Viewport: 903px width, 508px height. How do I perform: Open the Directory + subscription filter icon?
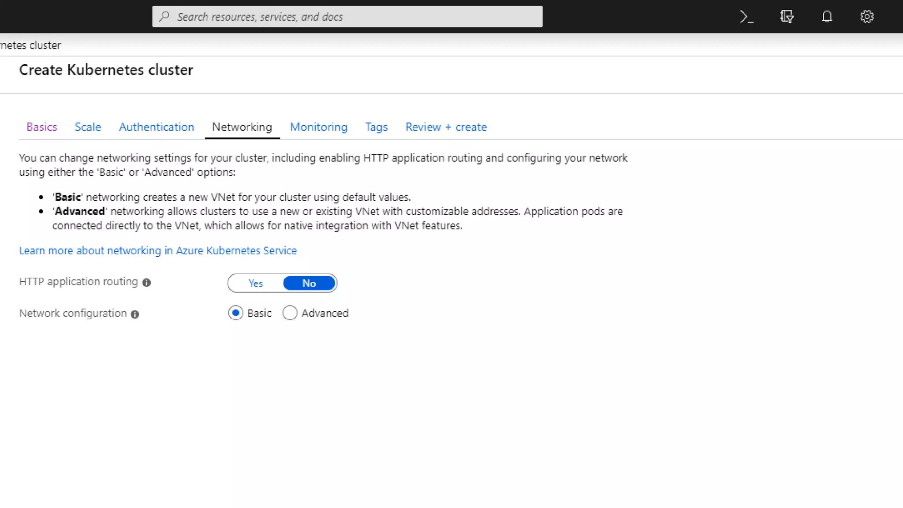click(x=787, y=17)
